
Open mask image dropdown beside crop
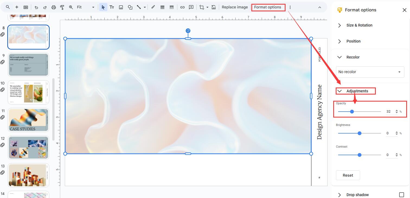tap(207, 7)
